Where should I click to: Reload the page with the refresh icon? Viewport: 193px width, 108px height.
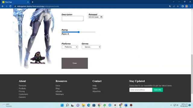coord(10,6)
